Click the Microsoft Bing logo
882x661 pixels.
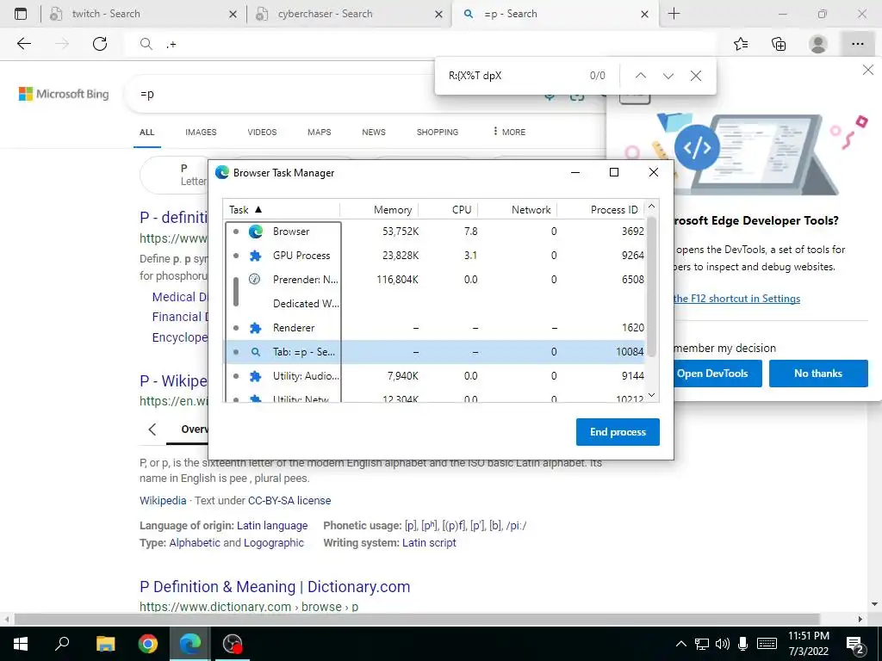(x=64, y=94)
